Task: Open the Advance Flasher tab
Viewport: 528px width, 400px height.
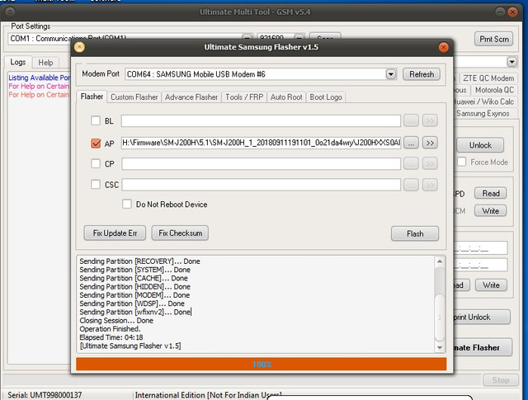Action: [x=191, y=97]
